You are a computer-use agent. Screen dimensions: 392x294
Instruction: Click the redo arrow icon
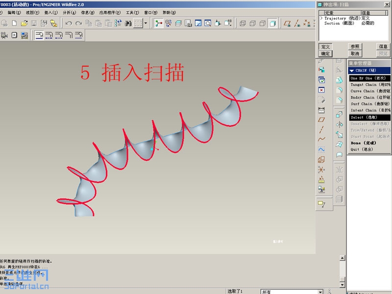79,23
